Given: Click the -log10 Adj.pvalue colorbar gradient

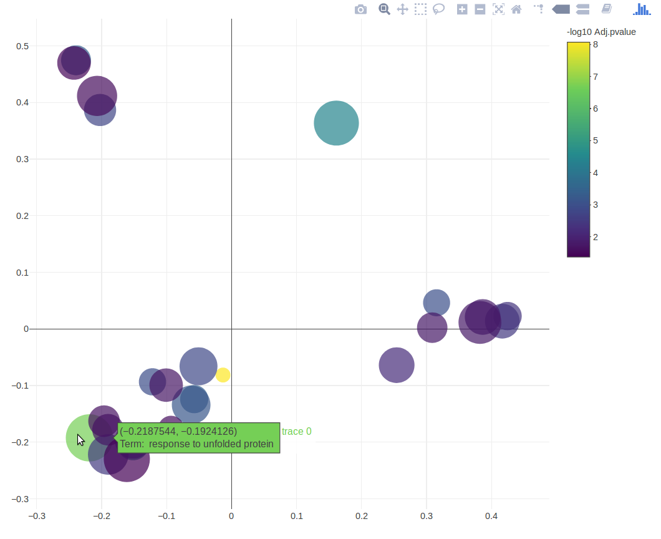Looking at the screenshot, I should pyautogui.click(x=578, y=149).
